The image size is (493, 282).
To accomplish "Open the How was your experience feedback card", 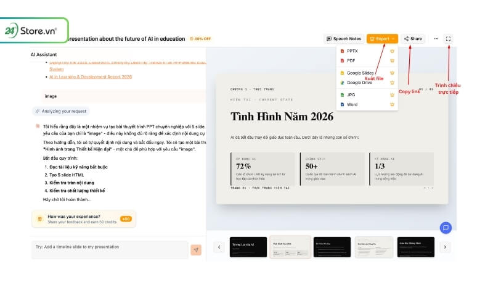I will 84,219.
